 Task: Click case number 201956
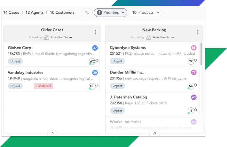pos(116,78)
